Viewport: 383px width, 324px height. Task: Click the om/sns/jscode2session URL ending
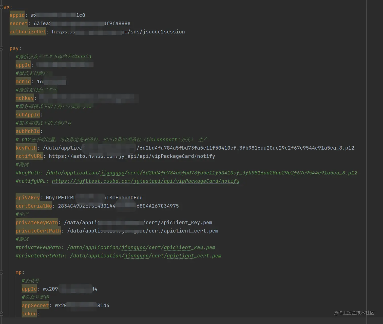pyautogui.click(x=153, y=32)
